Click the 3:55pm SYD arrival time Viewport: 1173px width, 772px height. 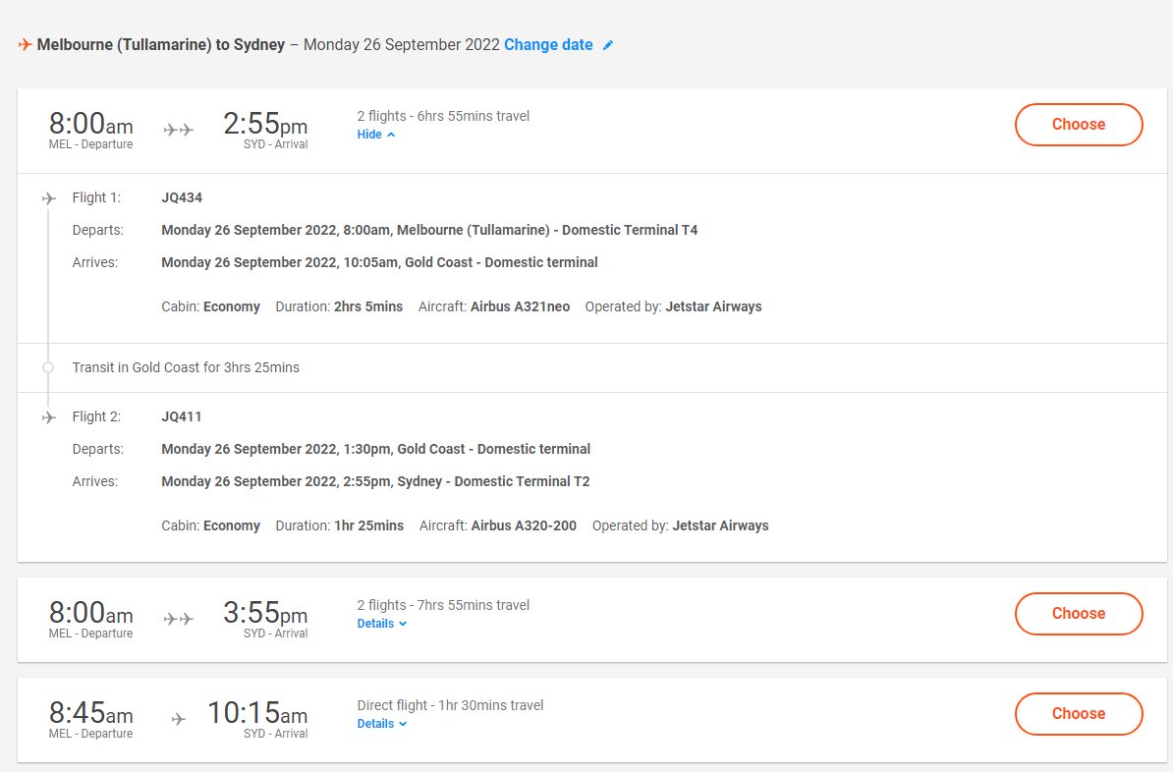(x=265, y=614)
